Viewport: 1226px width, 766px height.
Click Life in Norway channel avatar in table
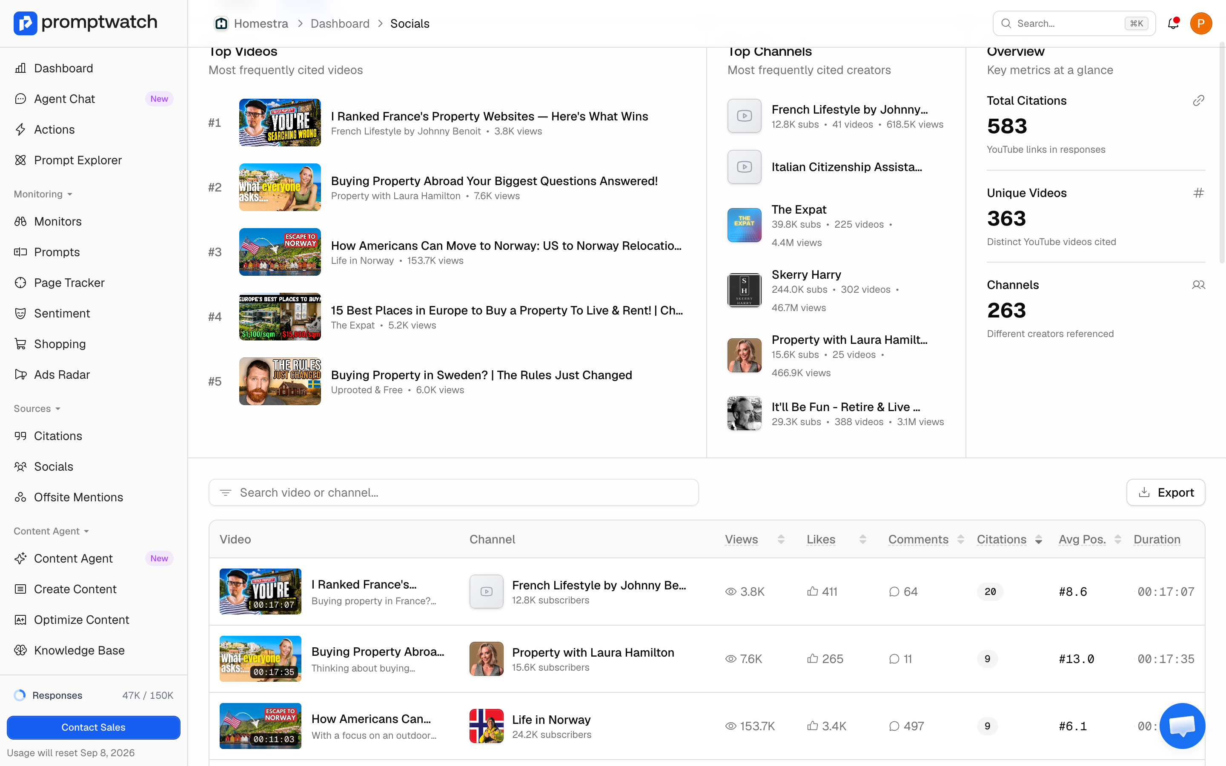tap(486, 726)
